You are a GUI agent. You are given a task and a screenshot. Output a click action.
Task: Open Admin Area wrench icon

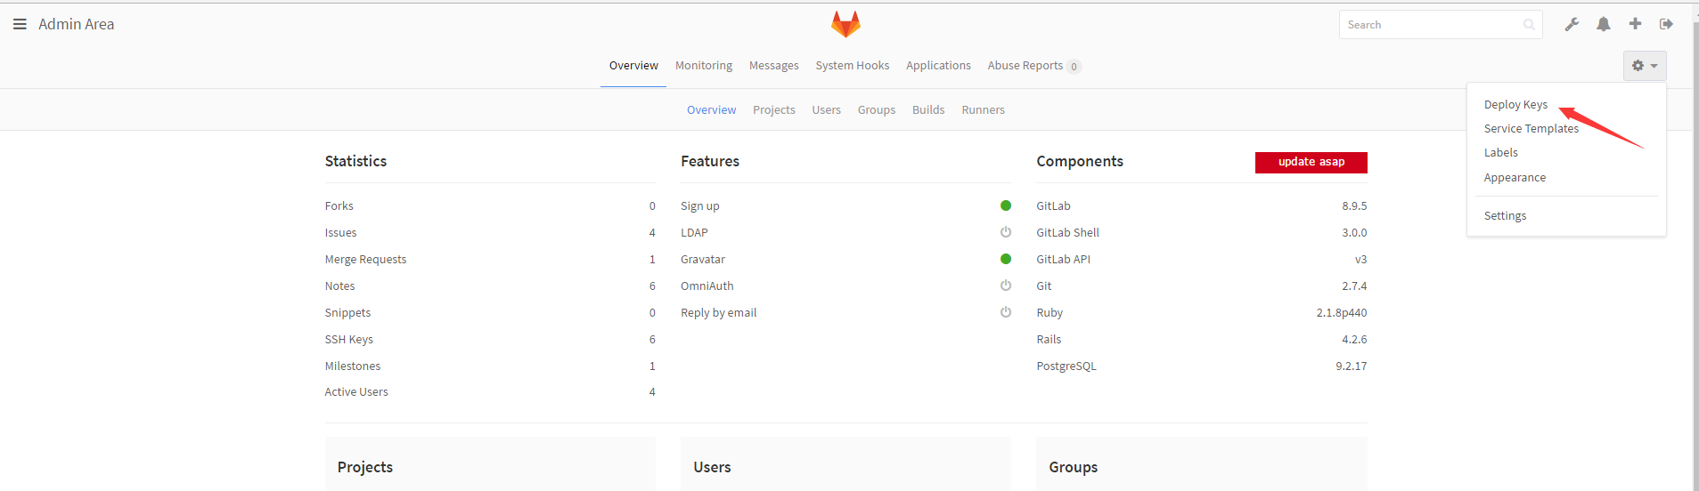[x=1572, y=25]
